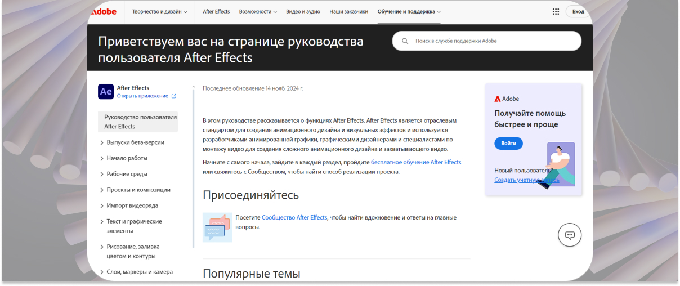Screen dimensions: 680x286
Task: Expand the Рабочие среды section
Action: tap(123, 174)
